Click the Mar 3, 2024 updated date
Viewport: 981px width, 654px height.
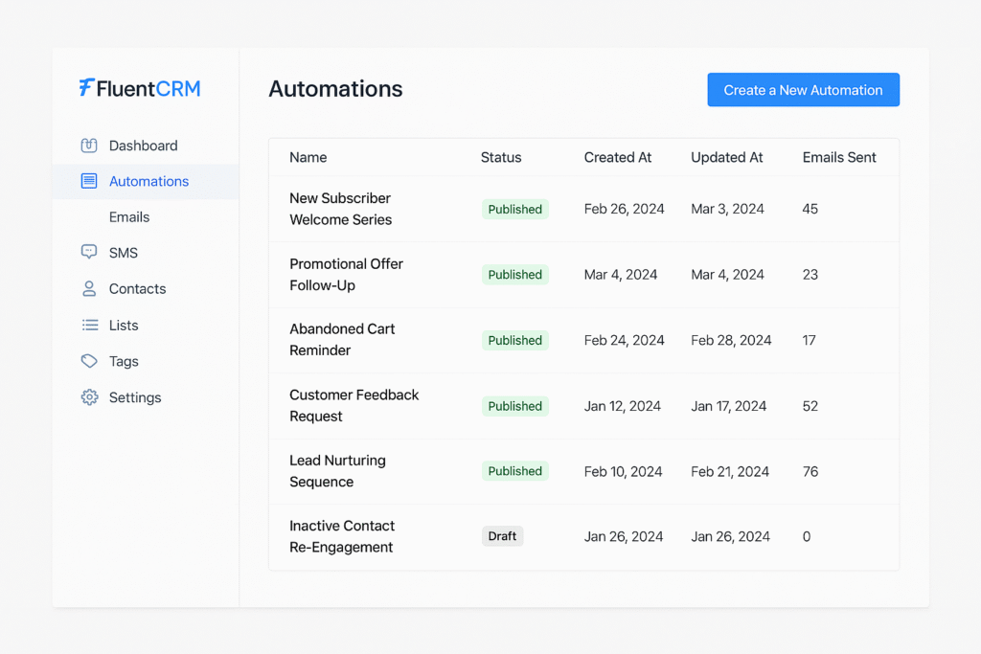(x=728, y=209)
